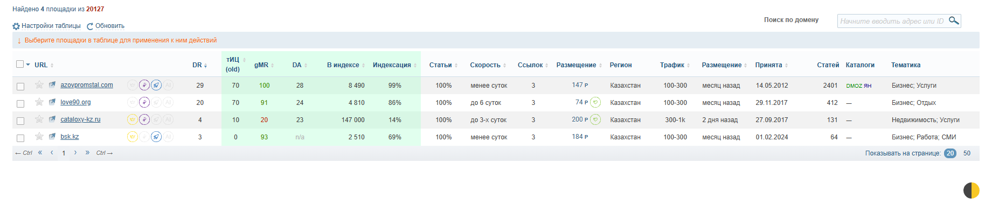
Task: Sort by Ссылок column header
Action: point(533,65)
